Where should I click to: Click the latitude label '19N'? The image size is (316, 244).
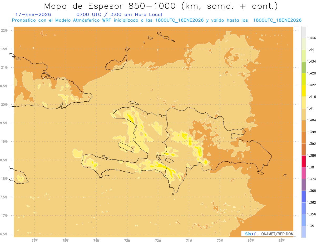tap(4, 141)
